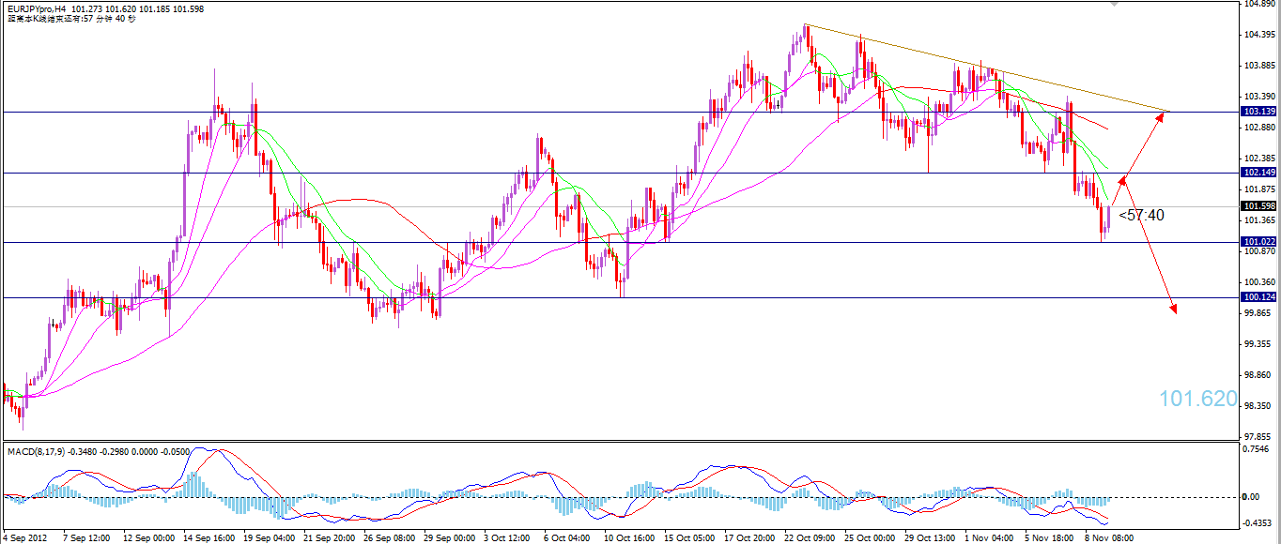Click the 100.360 value on price scale
This screenshot has width=1281, height=544.
click(x=1258, y=282)
